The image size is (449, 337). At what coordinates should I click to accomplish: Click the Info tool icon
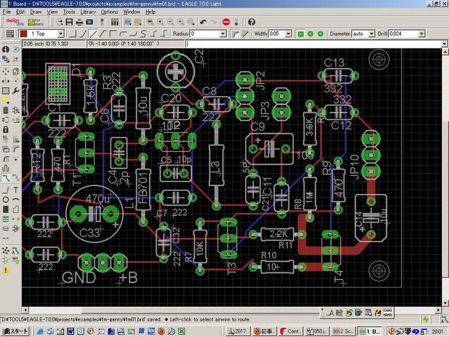[x=6, y=49]
